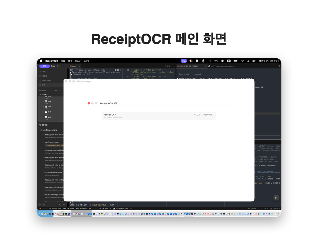Close the grok tab

pyautogui.click(x=79, y=66)
